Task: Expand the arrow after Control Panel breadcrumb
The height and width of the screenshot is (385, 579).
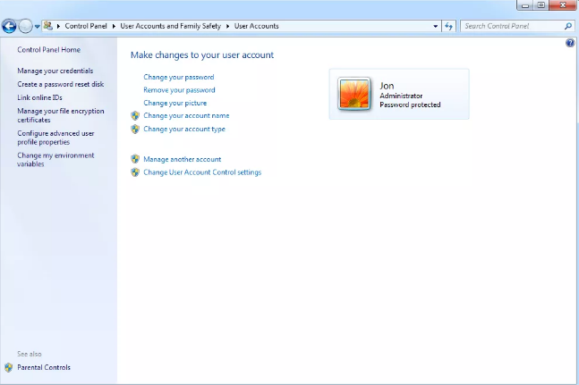Action: point(115,26)
